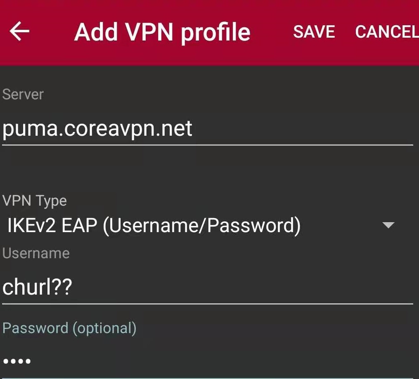Click empty red header area beside the title
The height and width of the screenshot is (379, 419).
271,32
